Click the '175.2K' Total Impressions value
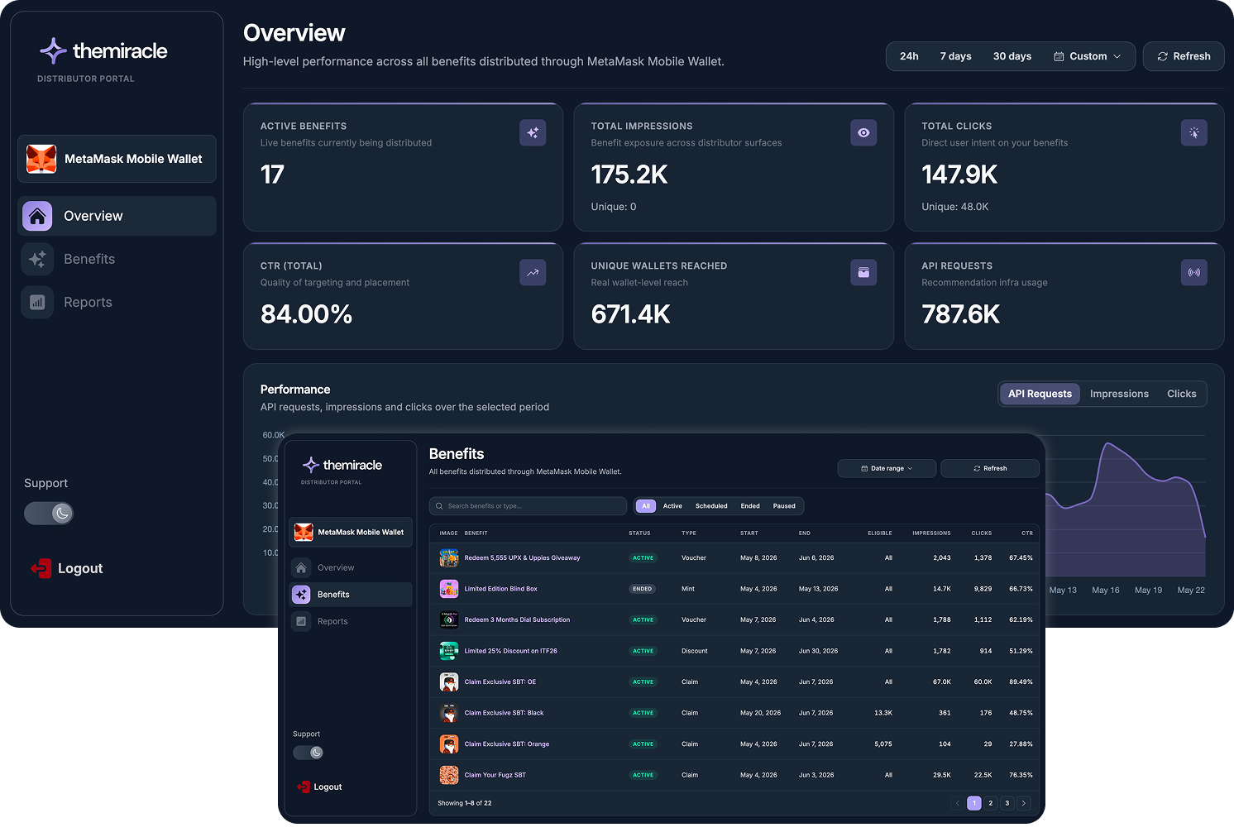This screenshot has width=1234, height=837. [629, 175]
